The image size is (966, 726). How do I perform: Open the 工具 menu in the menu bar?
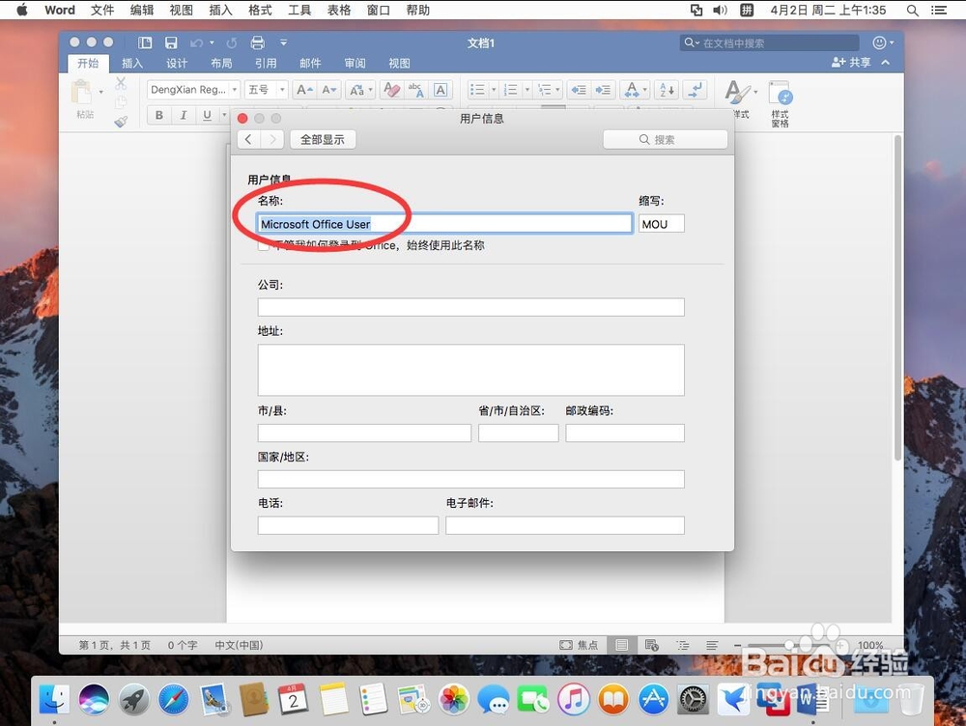299,10
